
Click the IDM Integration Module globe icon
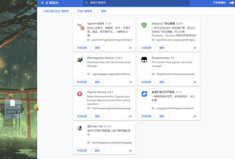tap(80, 60)
